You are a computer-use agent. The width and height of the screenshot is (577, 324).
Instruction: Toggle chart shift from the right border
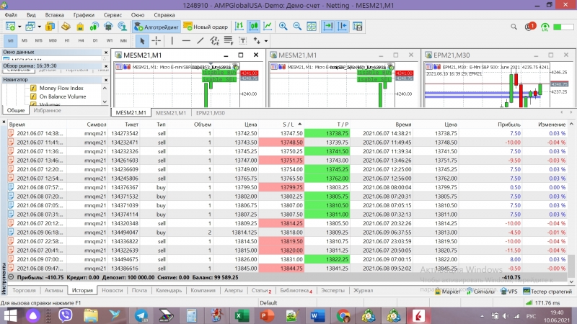click(342, 27)
